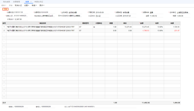Click the 纳税人识别号 field 91310114666025

[x=21, y=16]
